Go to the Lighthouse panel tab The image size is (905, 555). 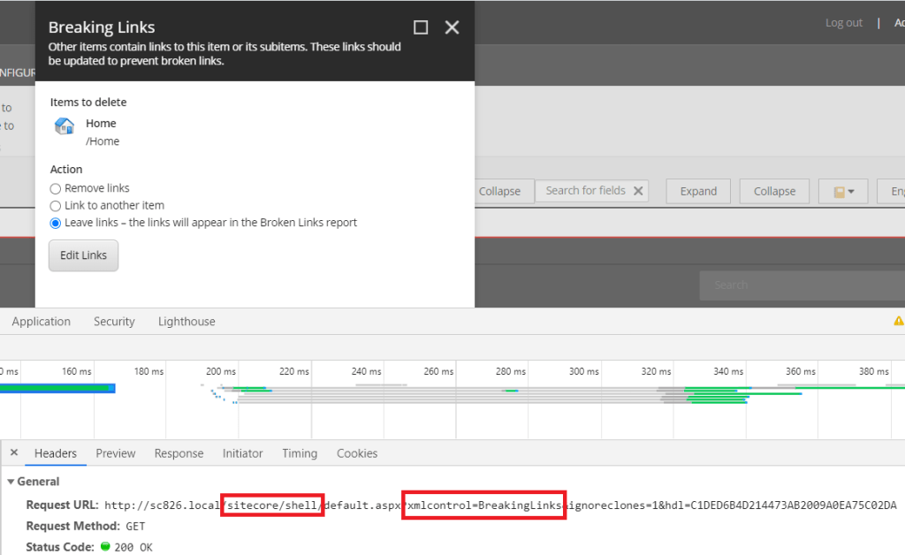(x=186, y=322)
